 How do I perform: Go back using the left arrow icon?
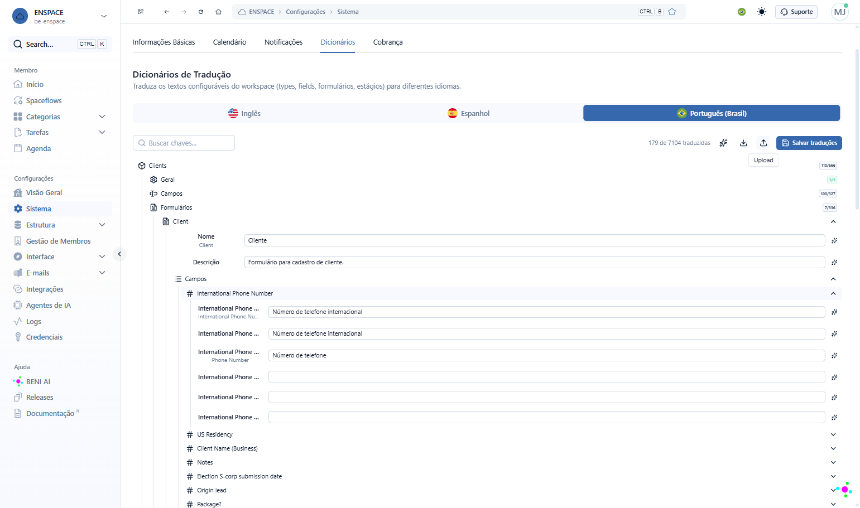point(166,12)
